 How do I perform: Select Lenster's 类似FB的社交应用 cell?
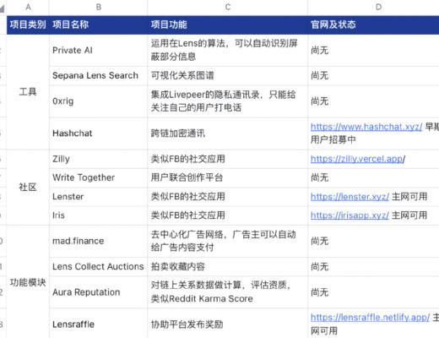(x=228, y=197)
